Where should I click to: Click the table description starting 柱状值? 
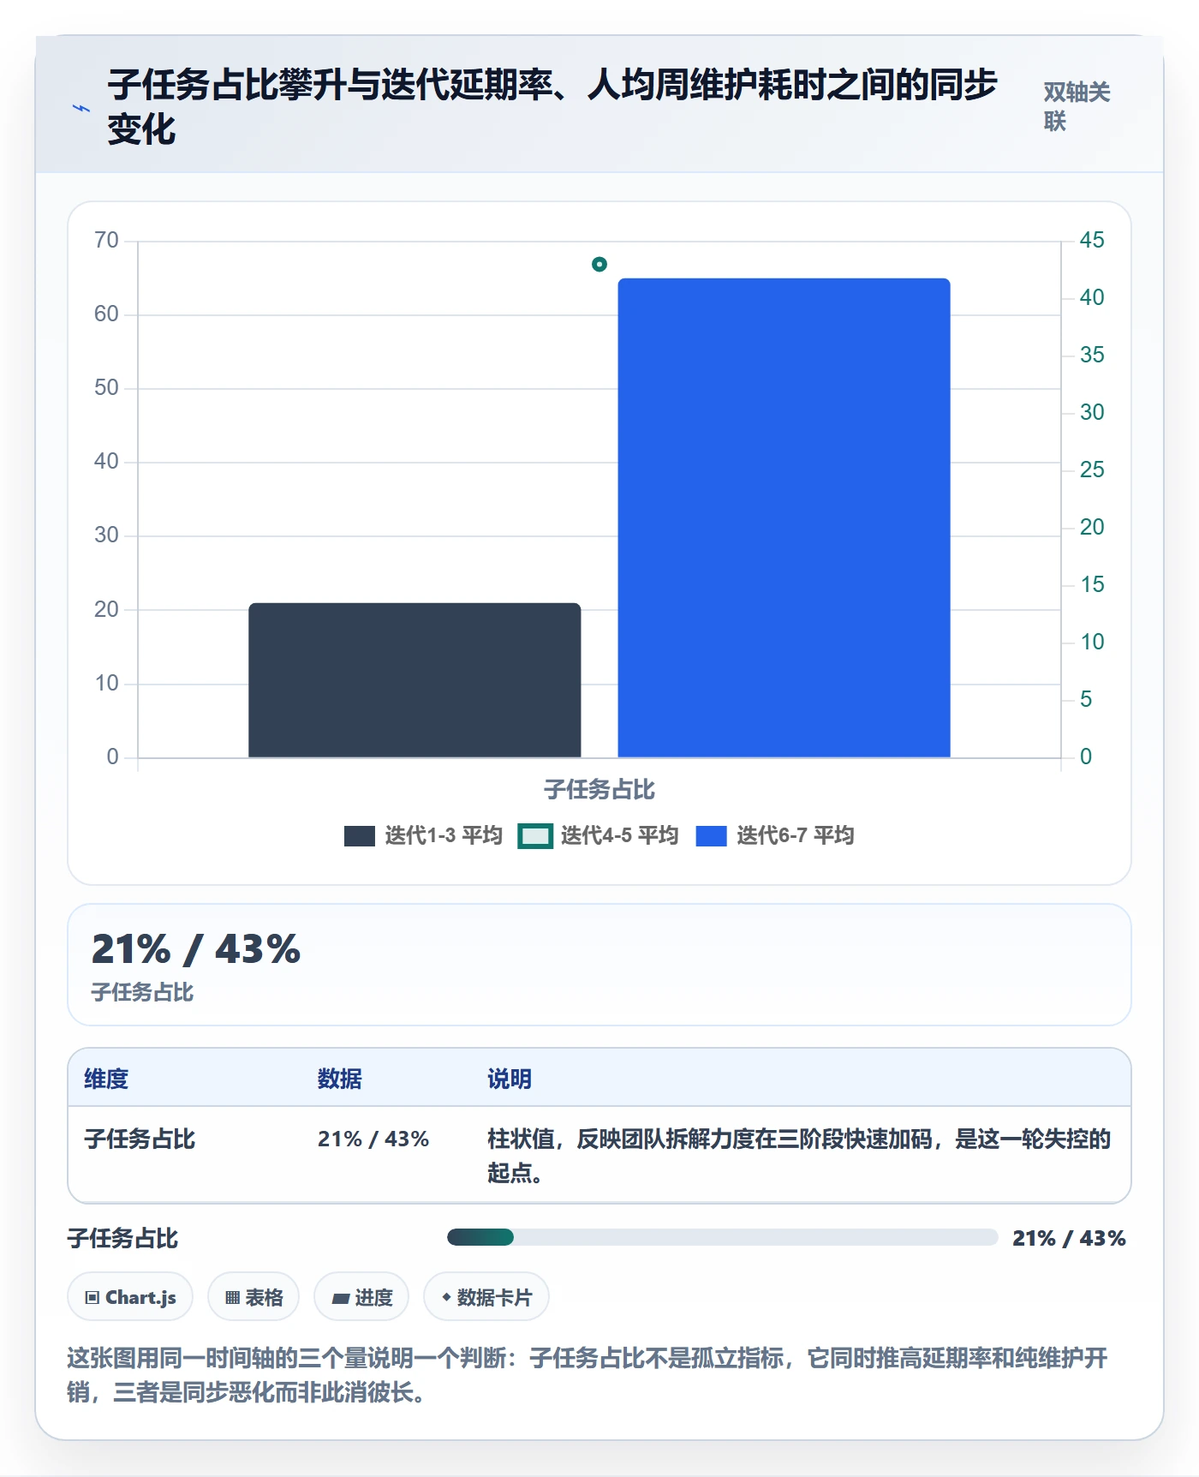[x=799, y=1156]
